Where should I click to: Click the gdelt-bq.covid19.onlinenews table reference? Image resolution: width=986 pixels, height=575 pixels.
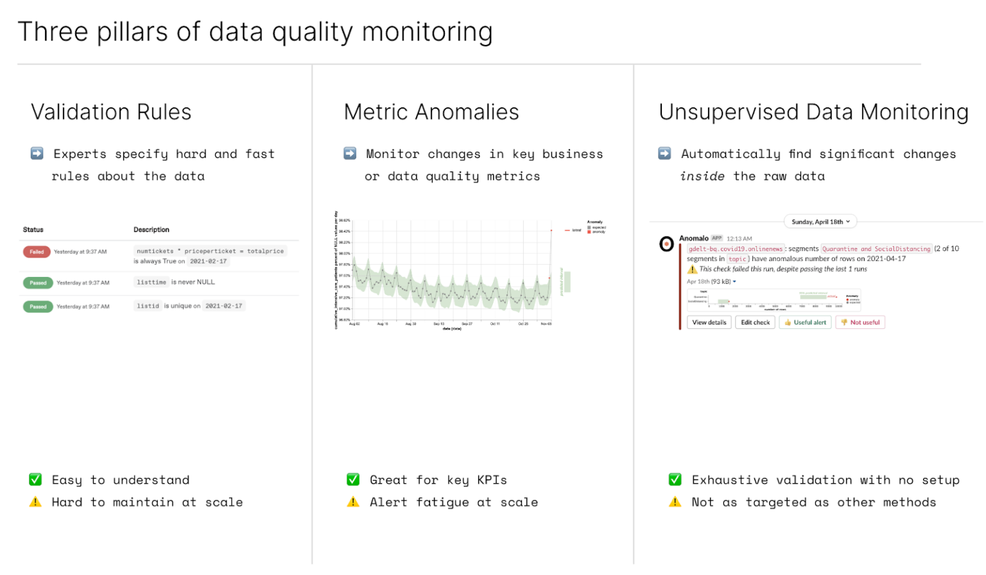tap(734, 247)
